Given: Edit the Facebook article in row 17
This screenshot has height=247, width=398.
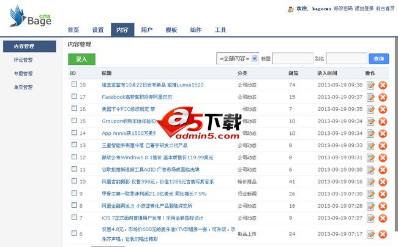Looking at the screenshot, I should click(370, 97).
